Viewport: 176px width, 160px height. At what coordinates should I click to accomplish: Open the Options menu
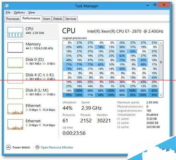(x=19, y=12)
